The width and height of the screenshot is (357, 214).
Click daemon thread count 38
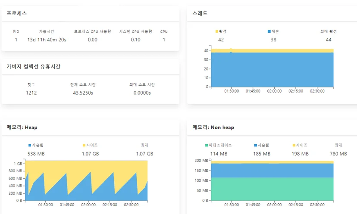click(273, 40)
